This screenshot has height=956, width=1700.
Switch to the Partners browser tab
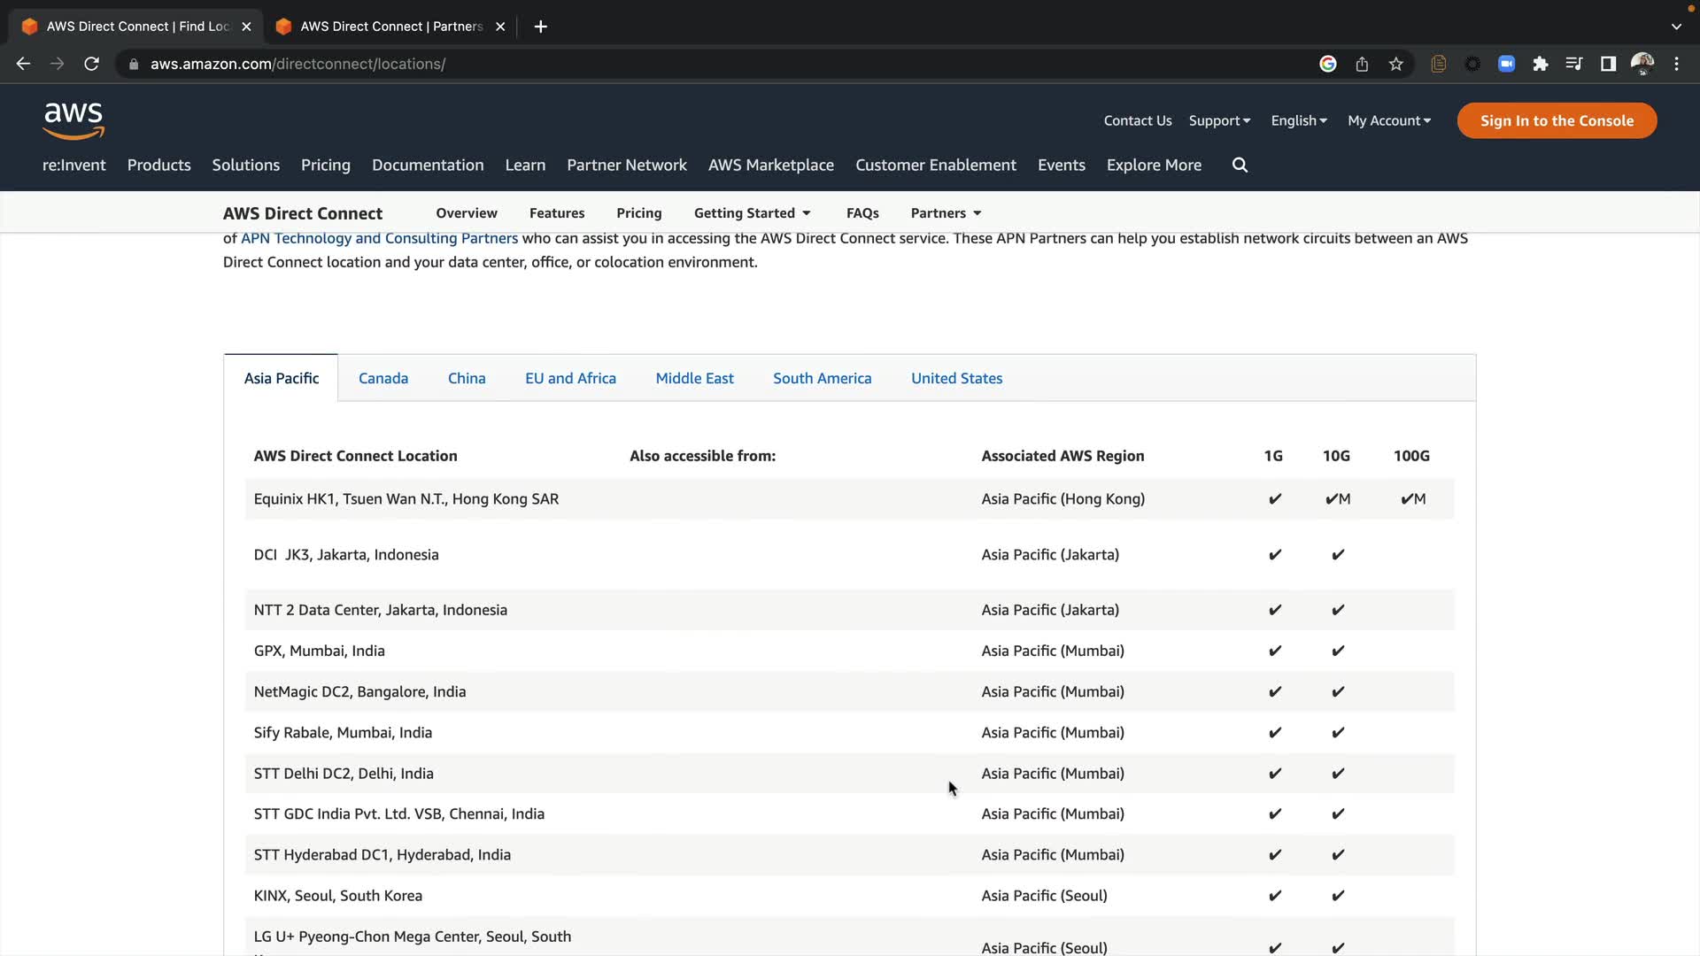pyautogui.click(x=390, y=27)
